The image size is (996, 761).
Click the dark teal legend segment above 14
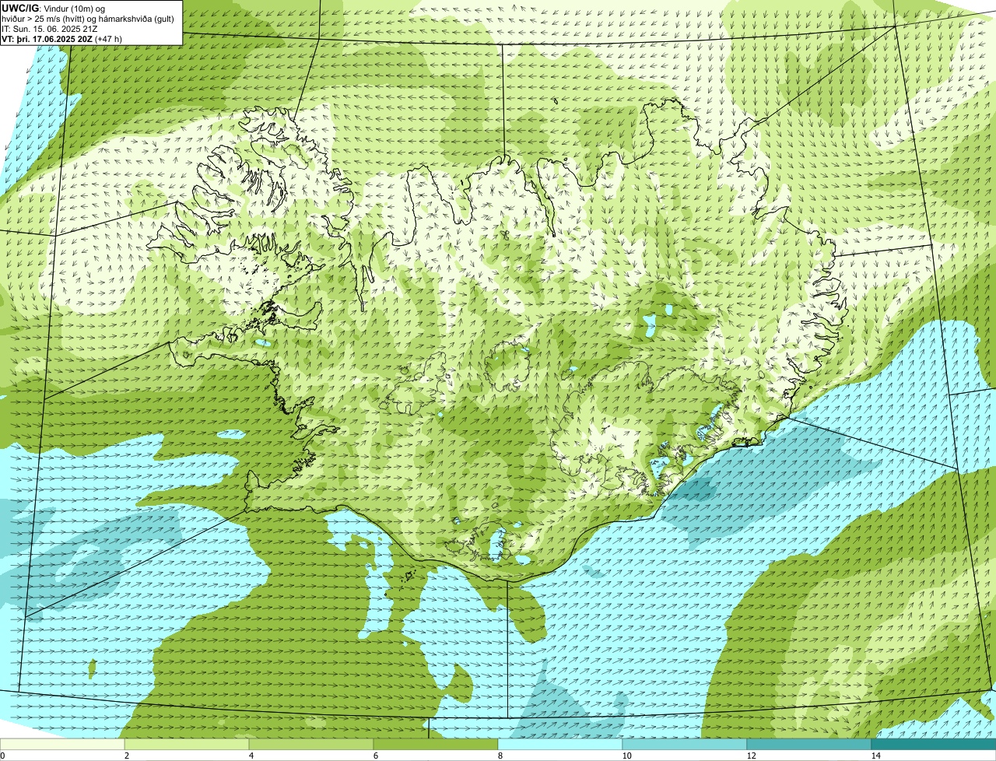point(934,744)
